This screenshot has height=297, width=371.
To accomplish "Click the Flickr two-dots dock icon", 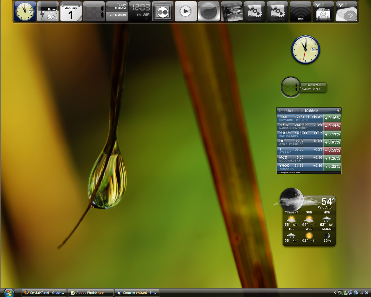I will click(x=163, y=12).
